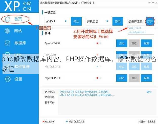
Task: Start Nginx1.15.11 with 启动 button
Action: coord(122,78)
